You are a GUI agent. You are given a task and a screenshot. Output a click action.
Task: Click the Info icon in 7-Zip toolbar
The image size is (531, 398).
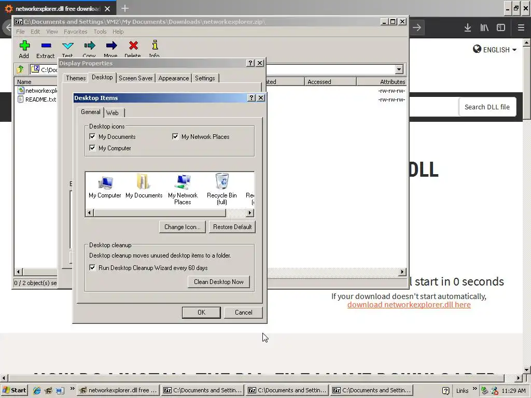click(155, 46)
